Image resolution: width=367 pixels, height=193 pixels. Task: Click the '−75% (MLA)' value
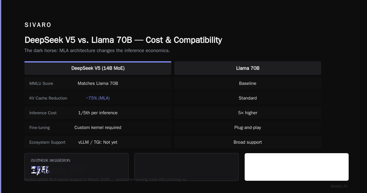(x=98, y=98)
